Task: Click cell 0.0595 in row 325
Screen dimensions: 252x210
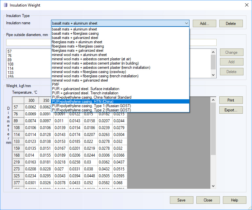Action: 120,176
